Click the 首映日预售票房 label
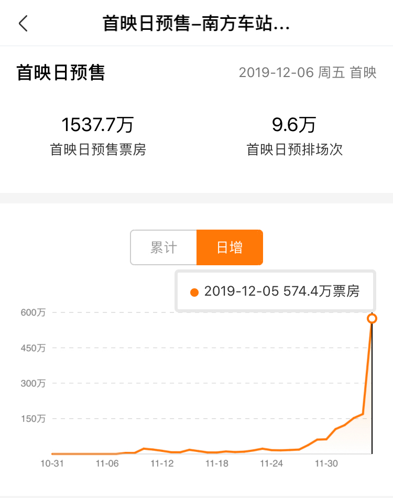This screenshot has height=498, width=393. [98, 149]
